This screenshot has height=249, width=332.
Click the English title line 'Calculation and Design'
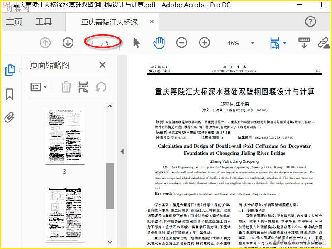click(x=234, y=146)
